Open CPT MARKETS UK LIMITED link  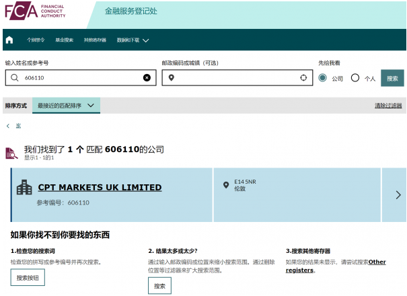point(100,188)
